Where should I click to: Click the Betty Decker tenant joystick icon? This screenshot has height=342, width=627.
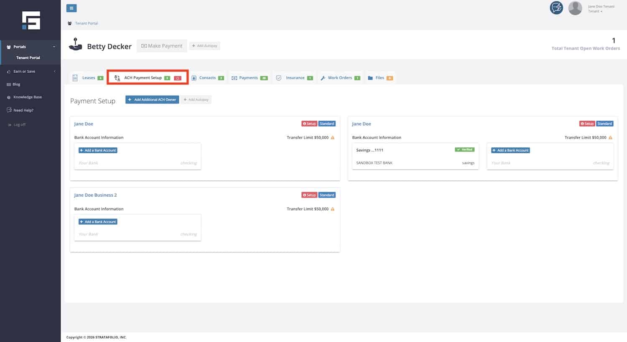76,44
